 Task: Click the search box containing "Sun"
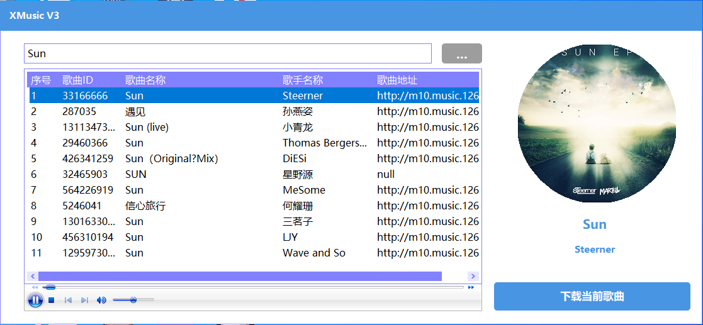pyautogui.click(x=228, y=53)
